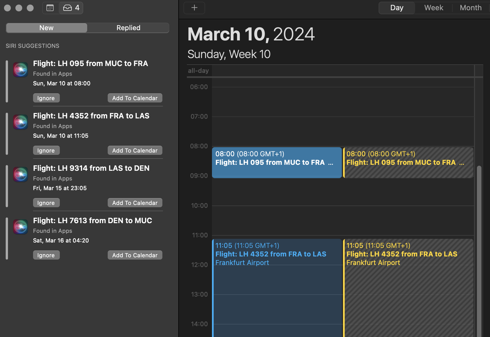Switch to the Replied segment
Viewport: 490px width, 337px height.
coord(128,28)
